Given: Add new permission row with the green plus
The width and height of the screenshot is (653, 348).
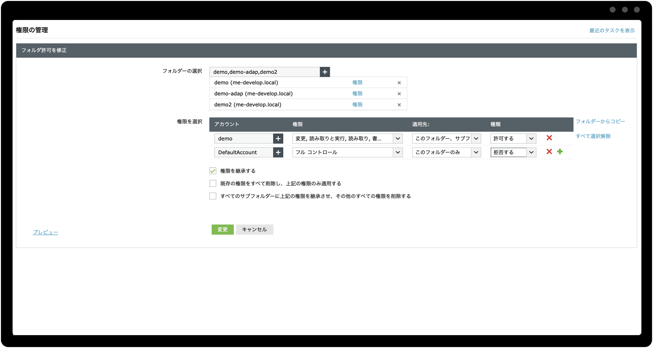Looking at the screenshot, I should tap(560, 152).
